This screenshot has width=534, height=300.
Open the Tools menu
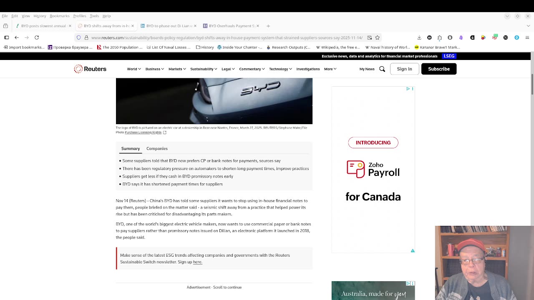(94, 16)
